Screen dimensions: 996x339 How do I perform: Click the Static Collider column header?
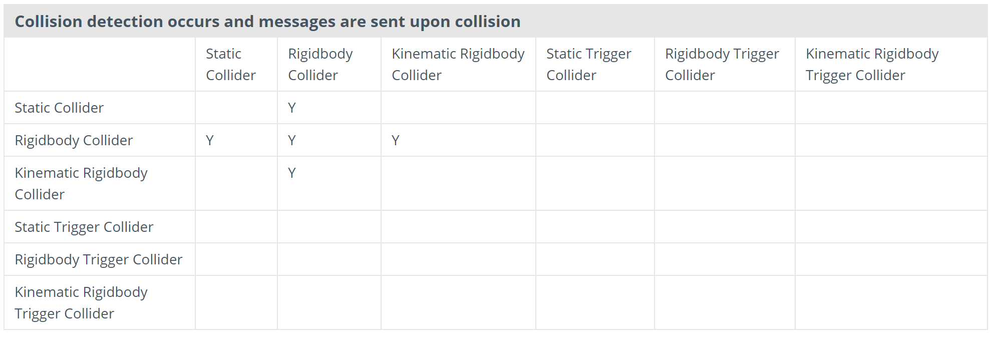tap(230, 64)
